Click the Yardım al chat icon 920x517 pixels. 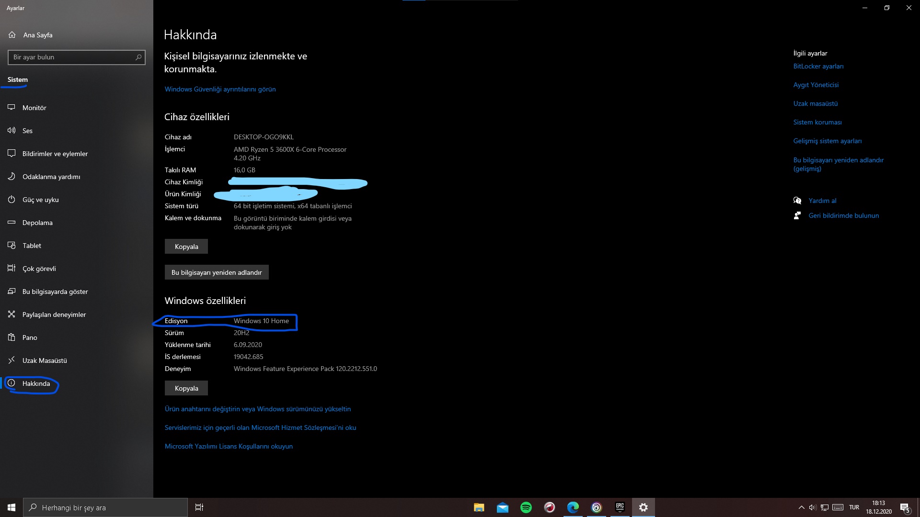[x=797, y=201]
